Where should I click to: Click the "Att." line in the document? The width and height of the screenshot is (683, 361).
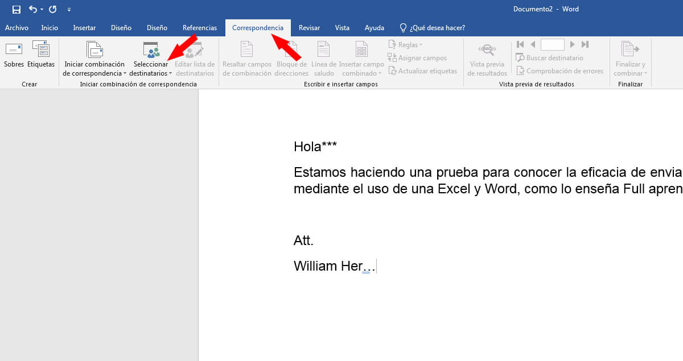pyautogui.click(x=304, y=240)
